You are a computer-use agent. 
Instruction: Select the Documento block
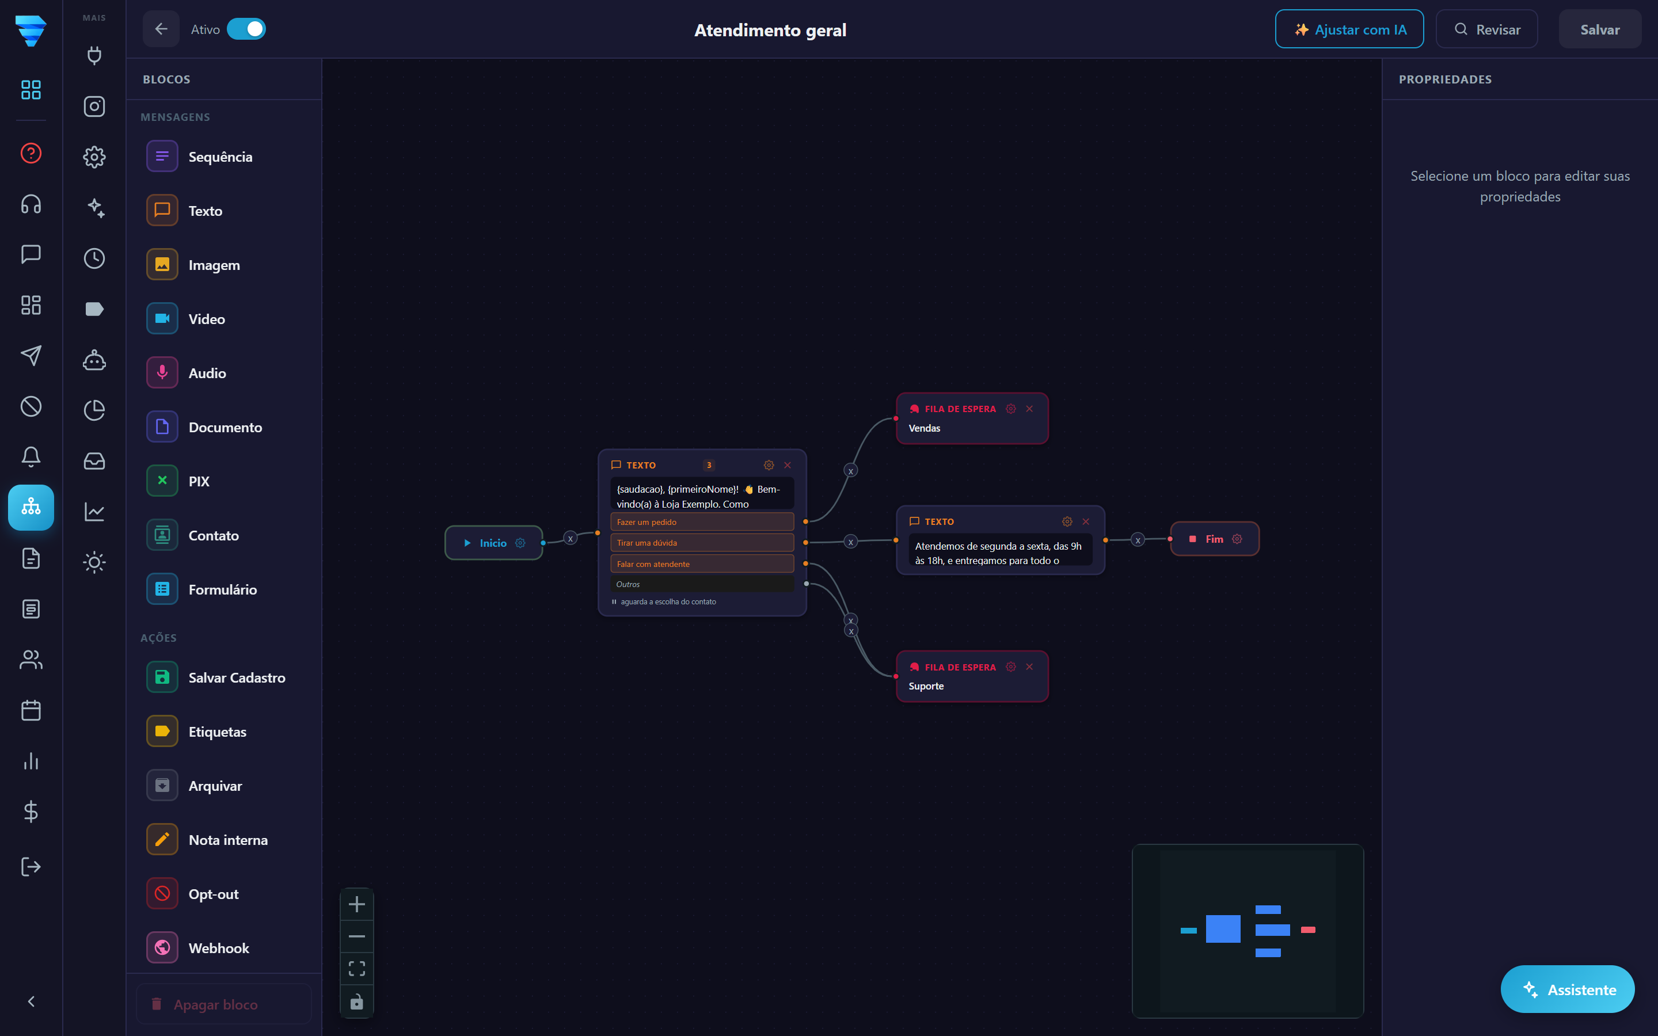point(224,427)
